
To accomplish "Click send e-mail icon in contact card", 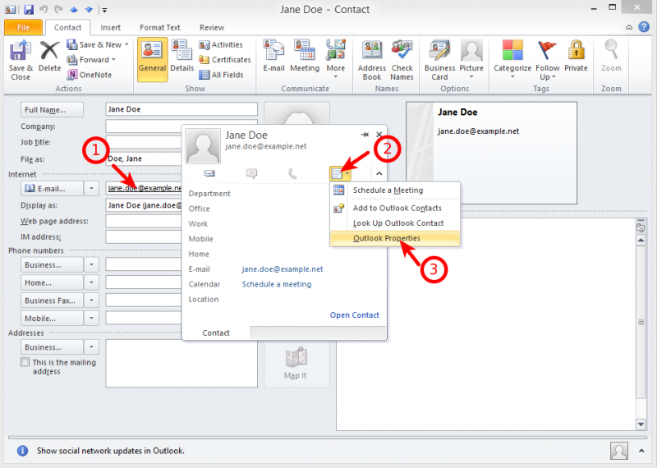I will click(x=209, y=173).
